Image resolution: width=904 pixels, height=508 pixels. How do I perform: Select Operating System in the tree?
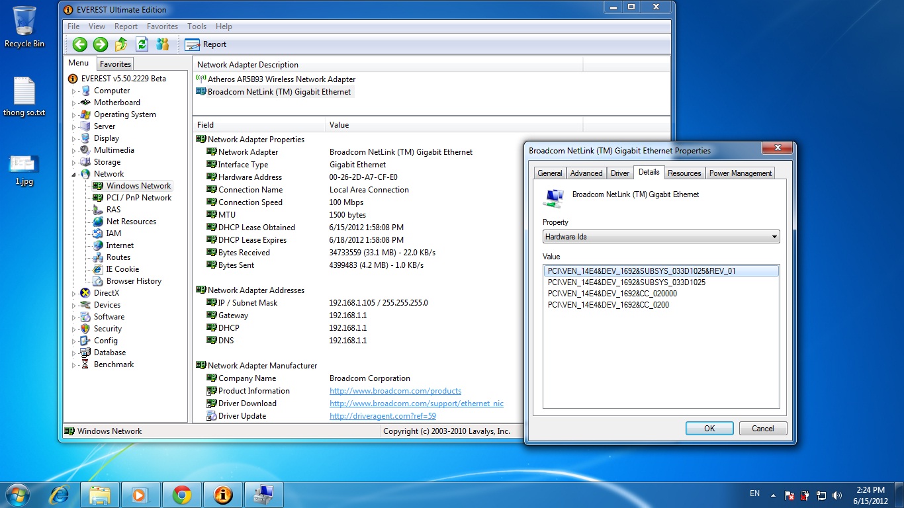(x=124, y=114)
